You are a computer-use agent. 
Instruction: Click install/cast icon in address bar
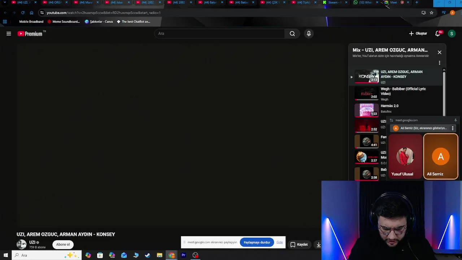[x=424, y=13]
